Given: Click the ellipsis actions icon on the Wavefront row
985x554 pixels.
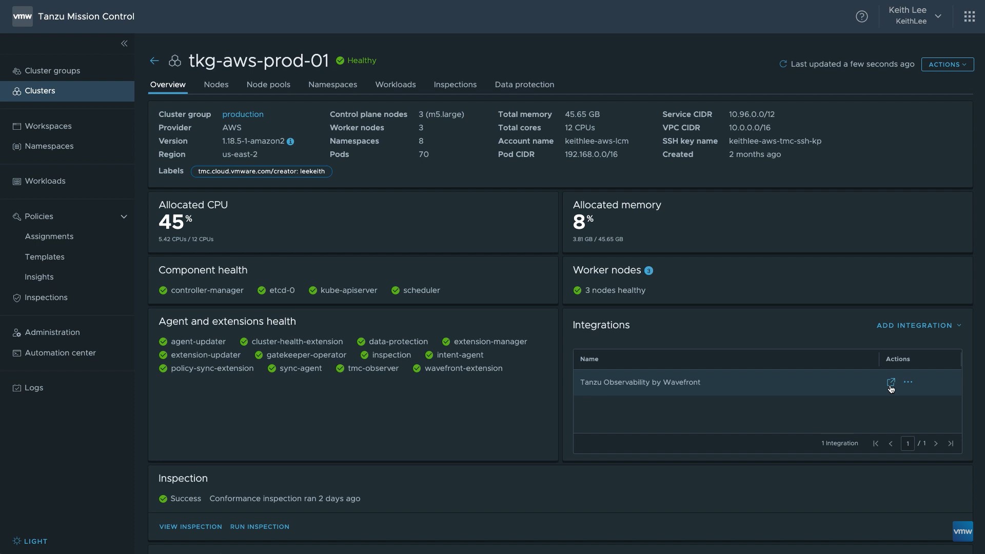Looking at the screenshot, I should pos(908,382).
